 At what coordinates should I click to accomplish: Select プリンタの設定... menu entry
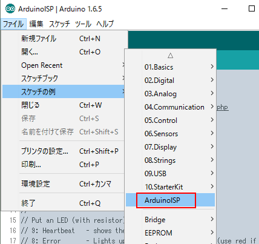click(64, 151)
